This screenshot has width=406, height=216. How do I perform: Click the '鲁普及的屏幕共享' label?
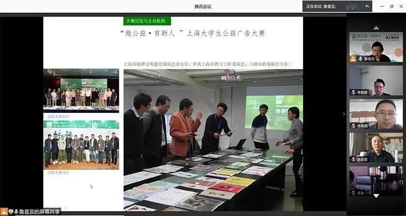[x=39, y=212]
